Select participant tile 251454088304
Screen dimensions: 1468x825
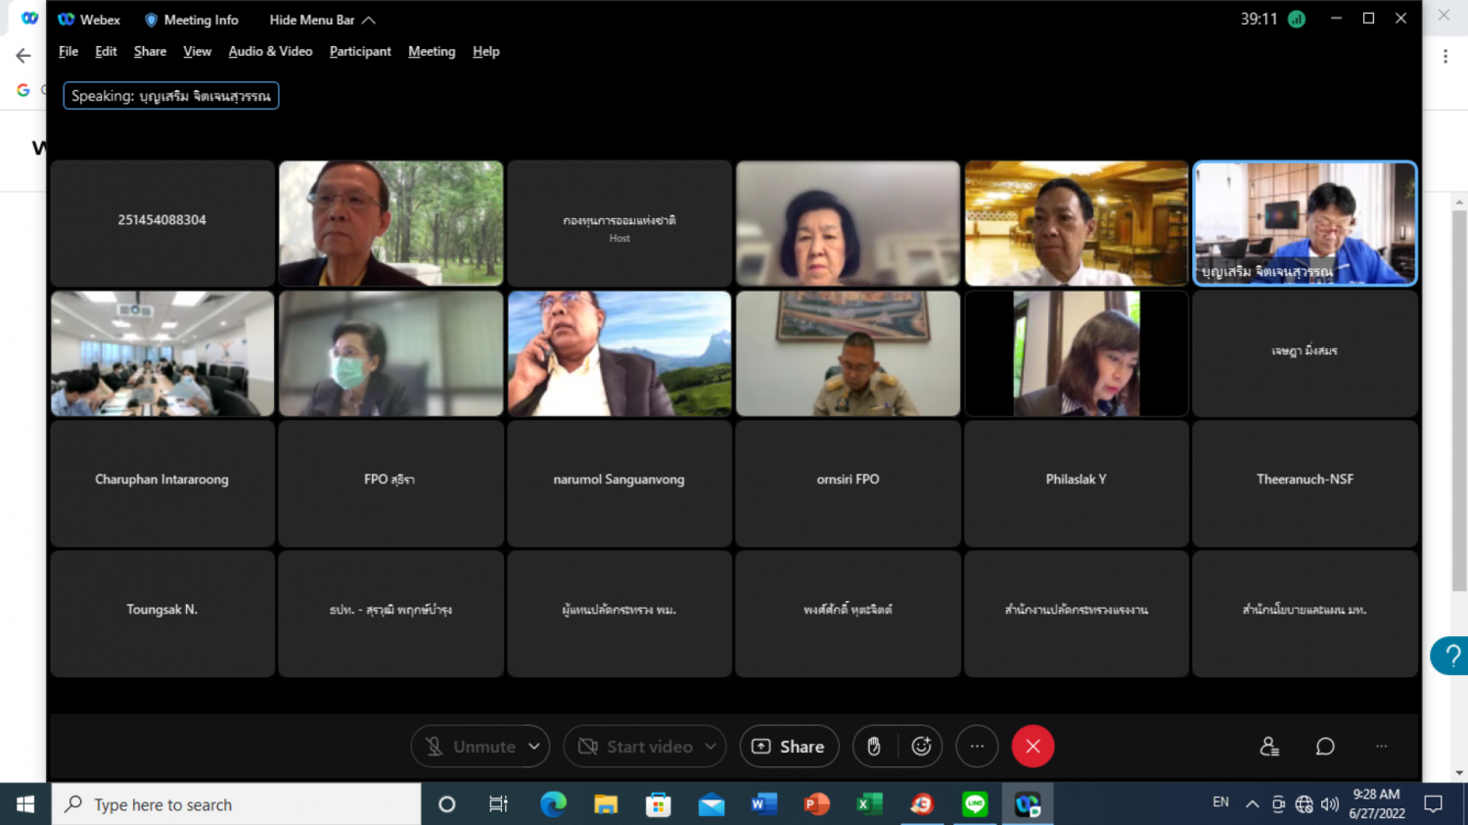click(162, 223)
